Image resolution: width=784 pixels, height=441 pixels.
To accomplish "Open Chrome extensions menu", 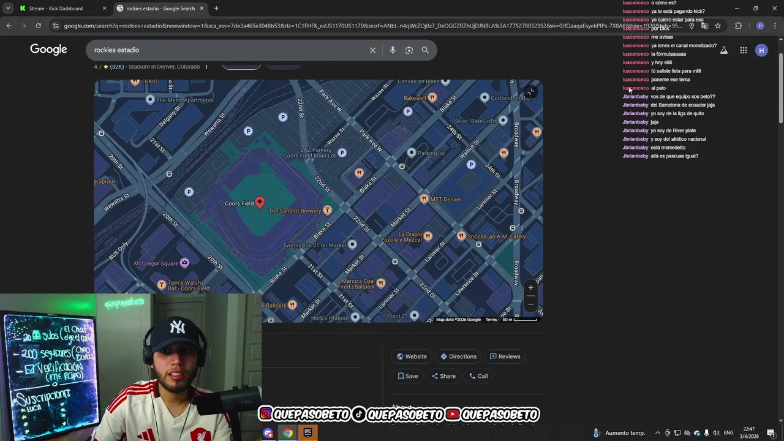I will 738,26.
